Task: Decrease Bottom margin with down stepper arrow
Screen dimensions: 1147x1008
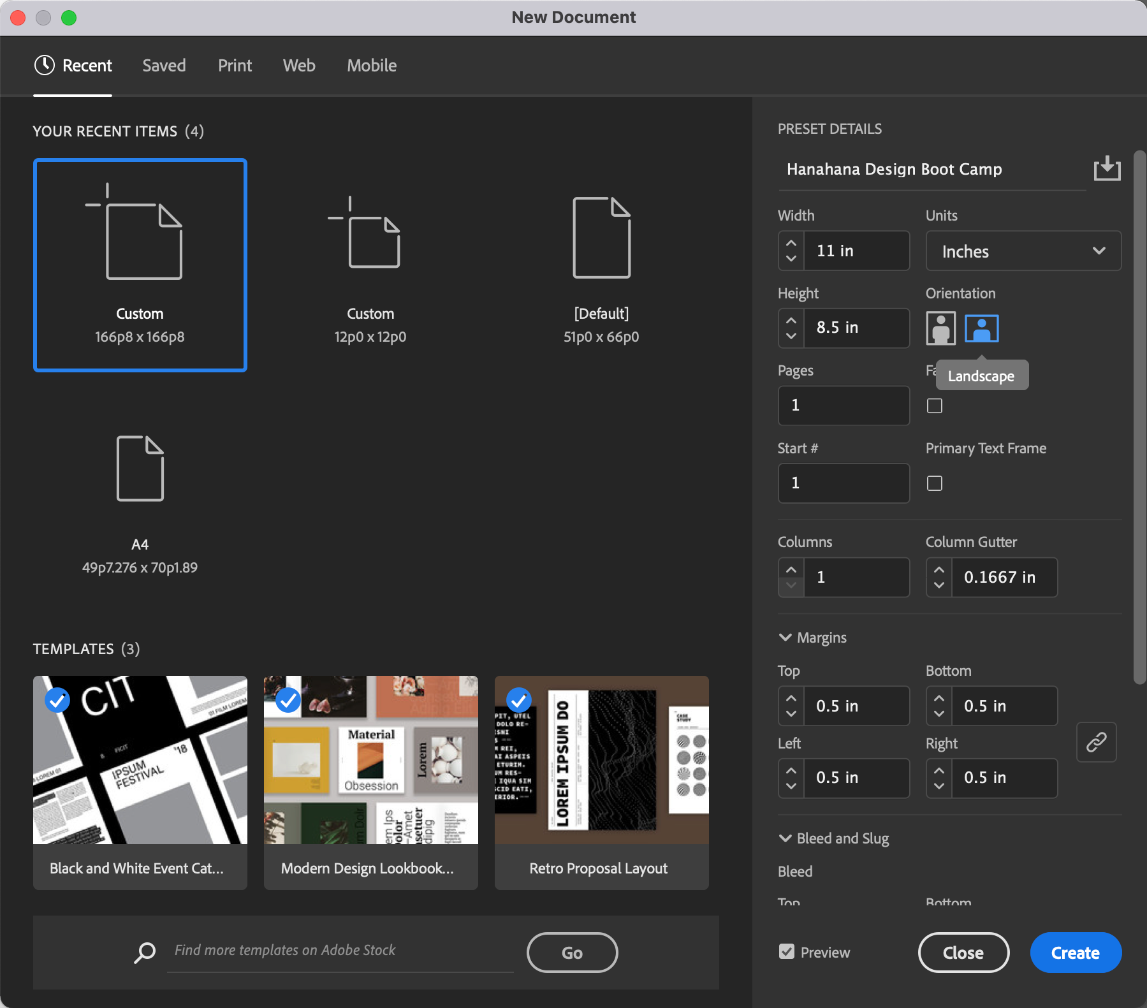Action: pyautogui.click(x=939, y=713)
